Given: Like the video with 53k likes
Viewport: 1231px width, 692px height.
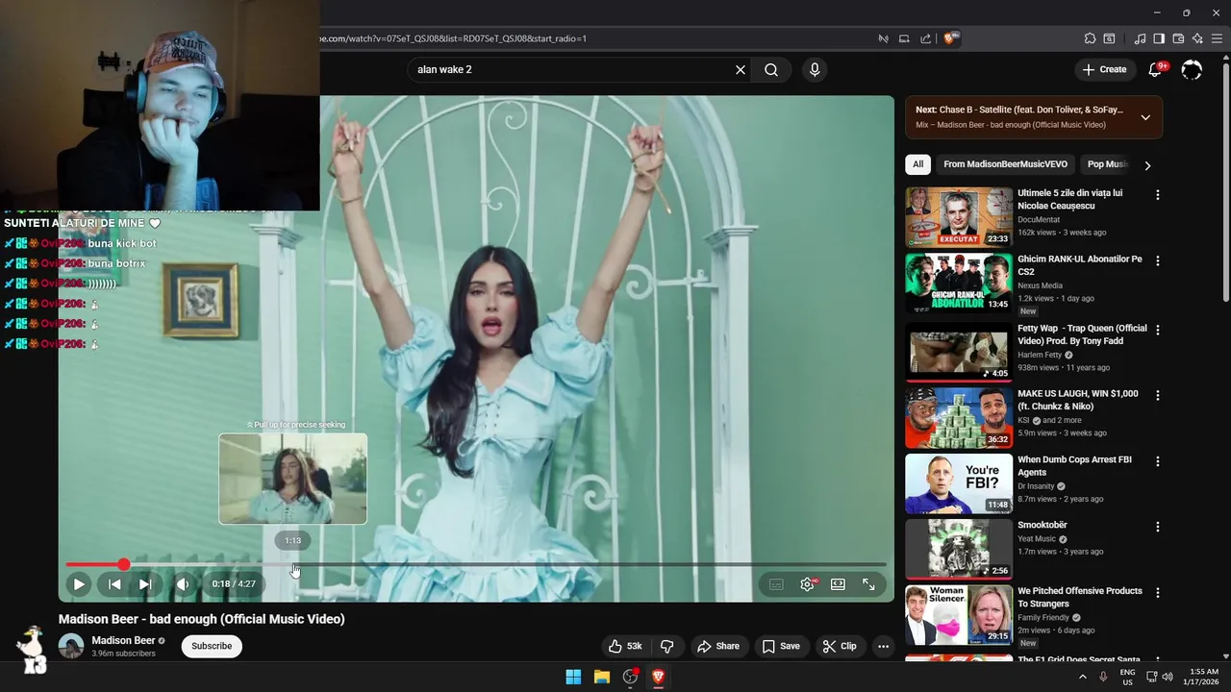Looking at the screenshot, I should pos(625,646).
